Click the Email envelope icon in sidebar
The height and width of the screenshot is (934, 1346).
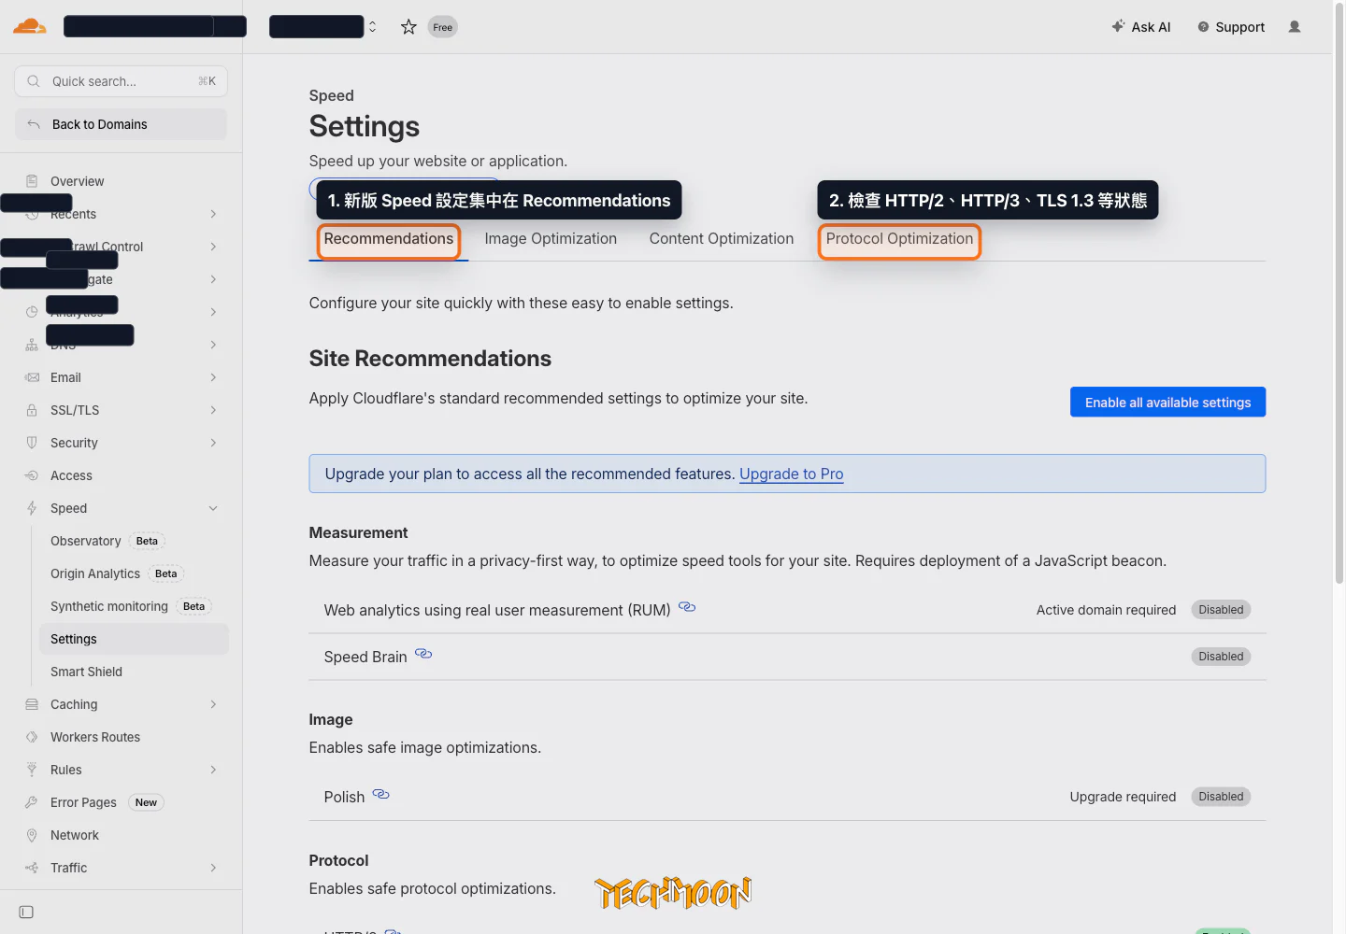[x=32, y=377]
